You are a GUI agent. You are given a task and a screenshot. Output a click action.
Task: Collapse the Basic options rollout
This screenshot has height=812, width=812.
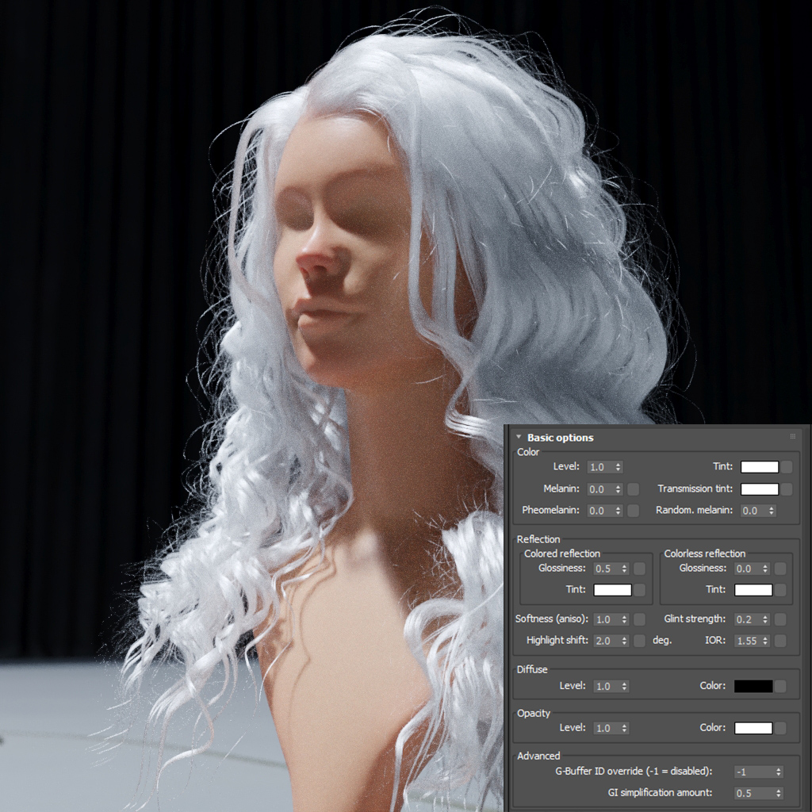pyautogui.click(x=519, y=437)
